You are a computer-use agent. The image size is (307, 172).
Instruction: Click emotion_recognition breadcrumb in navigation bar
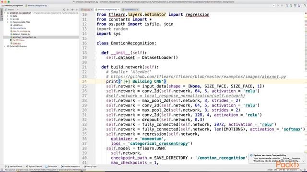coord(12,6)
